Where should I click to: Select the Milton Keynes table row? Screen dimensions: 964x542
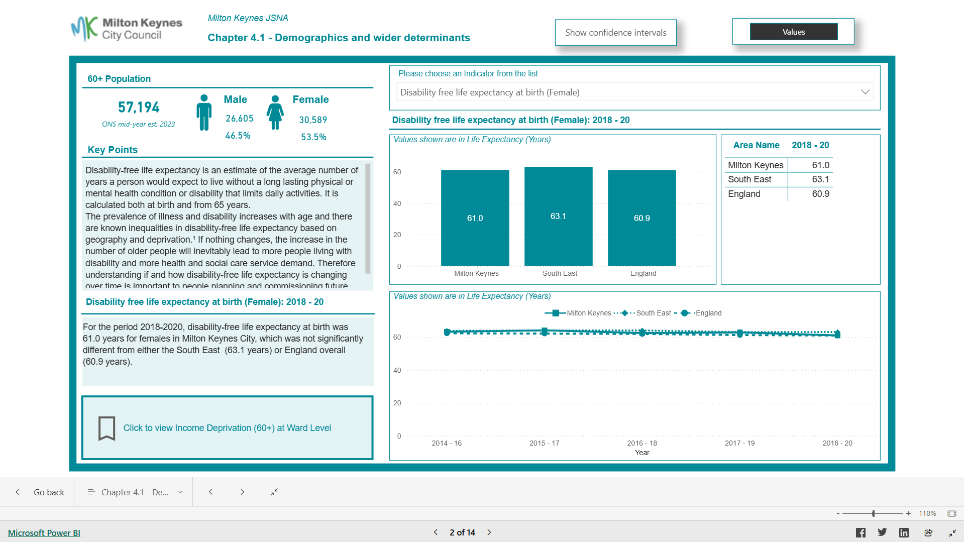778,165
